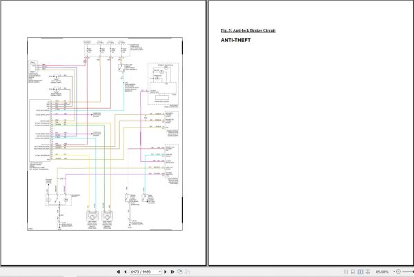Go to the first page
Image resolution: width=414 pixels, height=277 pixels.
[118, 271]
